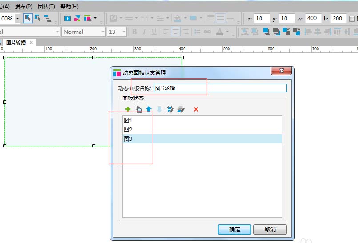Click the ungroup widgets icon
The width and height of the screenshot is (358, 243).
point(254,32)
